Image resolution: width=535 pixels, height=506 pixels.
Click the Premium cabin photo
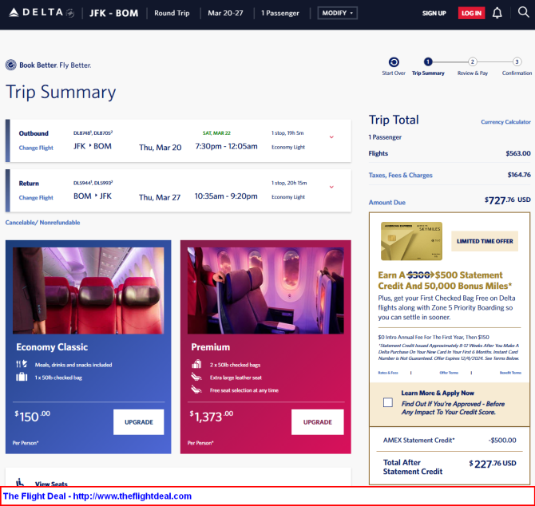click(265, 291)
